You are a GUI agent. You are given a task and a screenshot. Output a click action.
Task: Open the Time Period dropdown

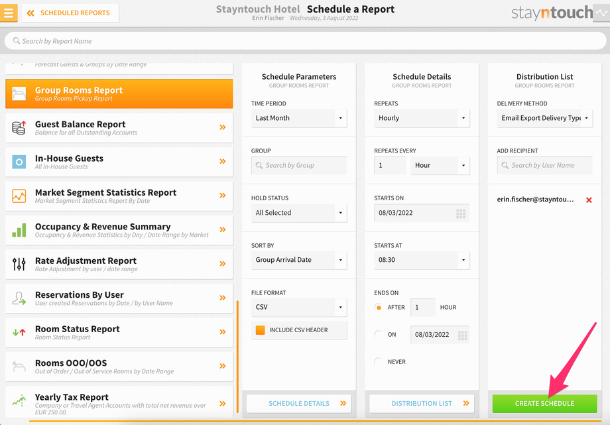point(299,118)
